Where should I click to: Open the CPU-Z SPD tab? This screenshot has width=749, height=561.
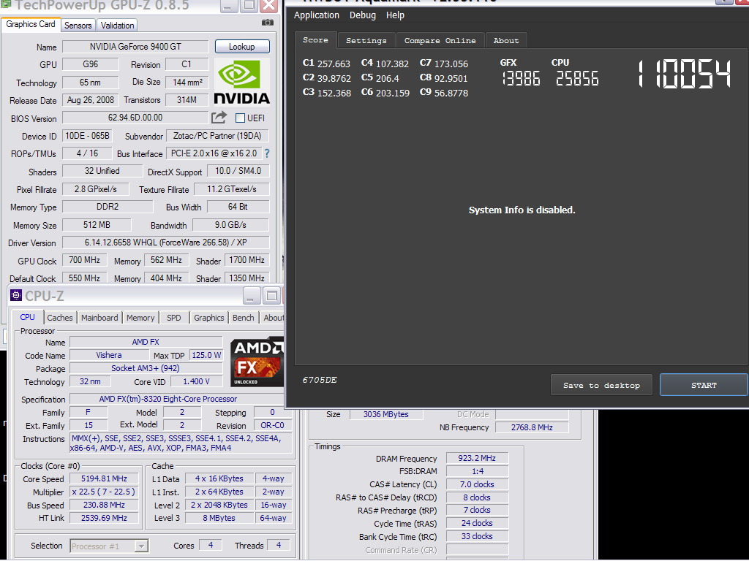point(174,318)
